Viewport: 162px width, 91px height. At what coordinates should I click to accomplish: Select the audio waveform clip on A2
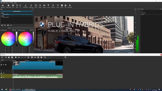[x=37, y=76]
